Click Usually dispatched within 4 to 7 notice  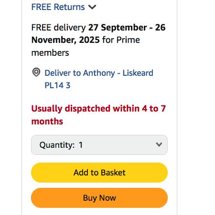click(98, 109)
